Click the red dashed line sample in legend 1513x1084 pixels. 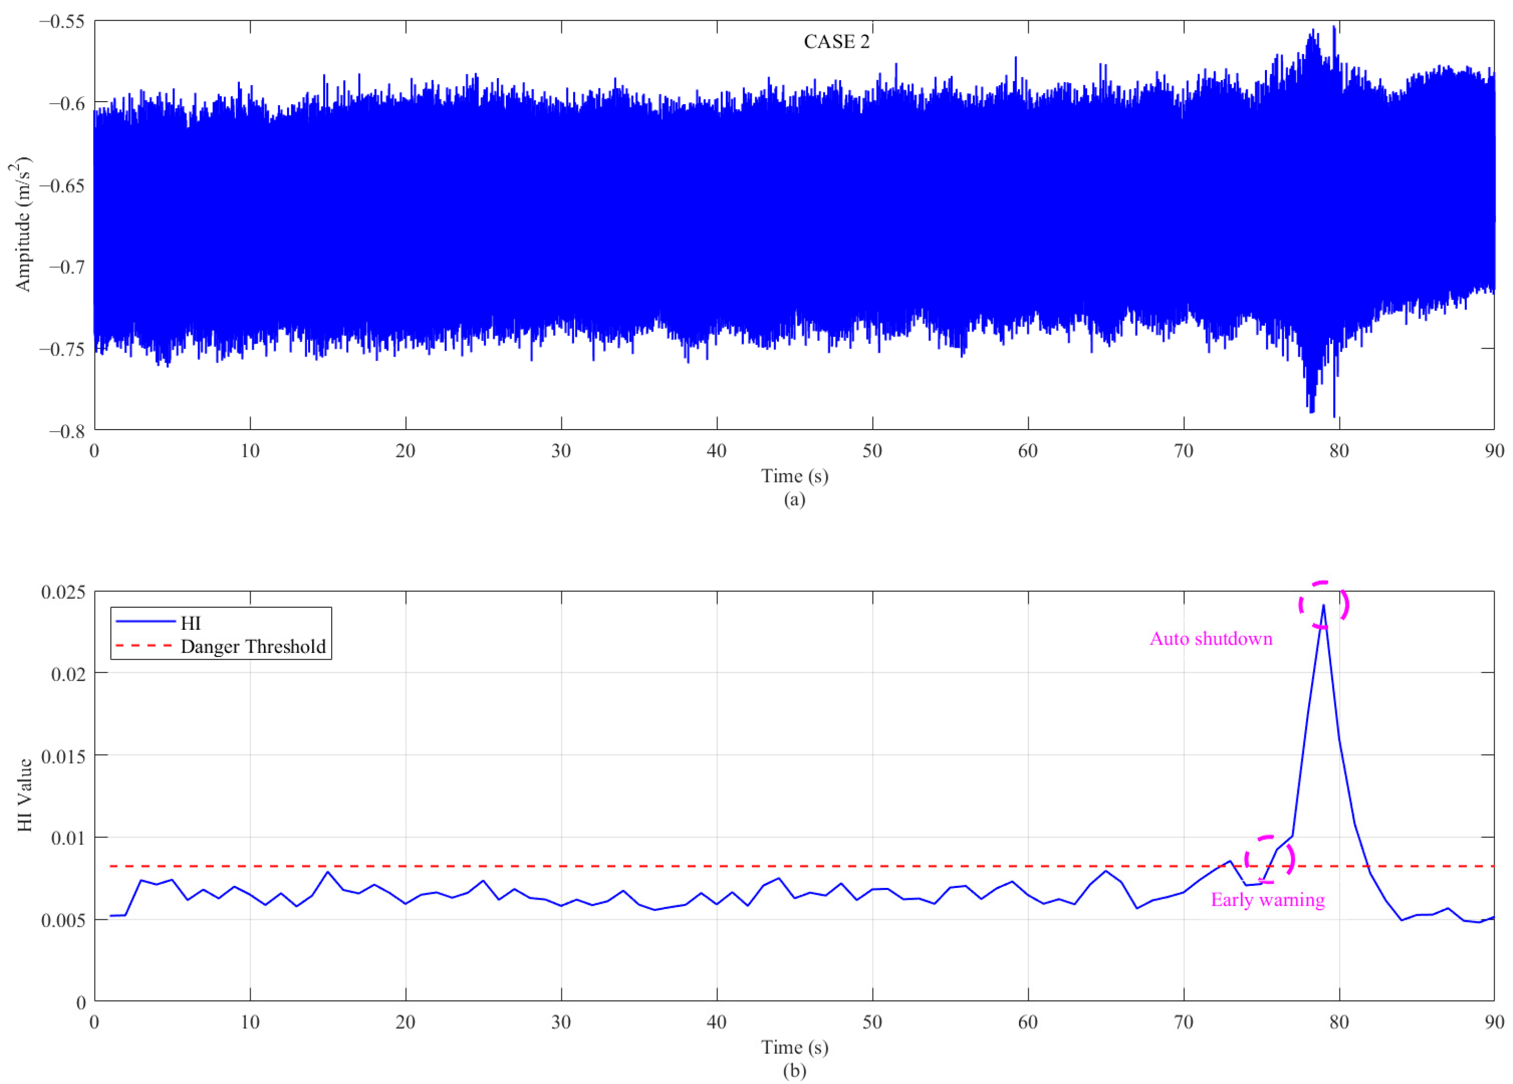(145, 645)
